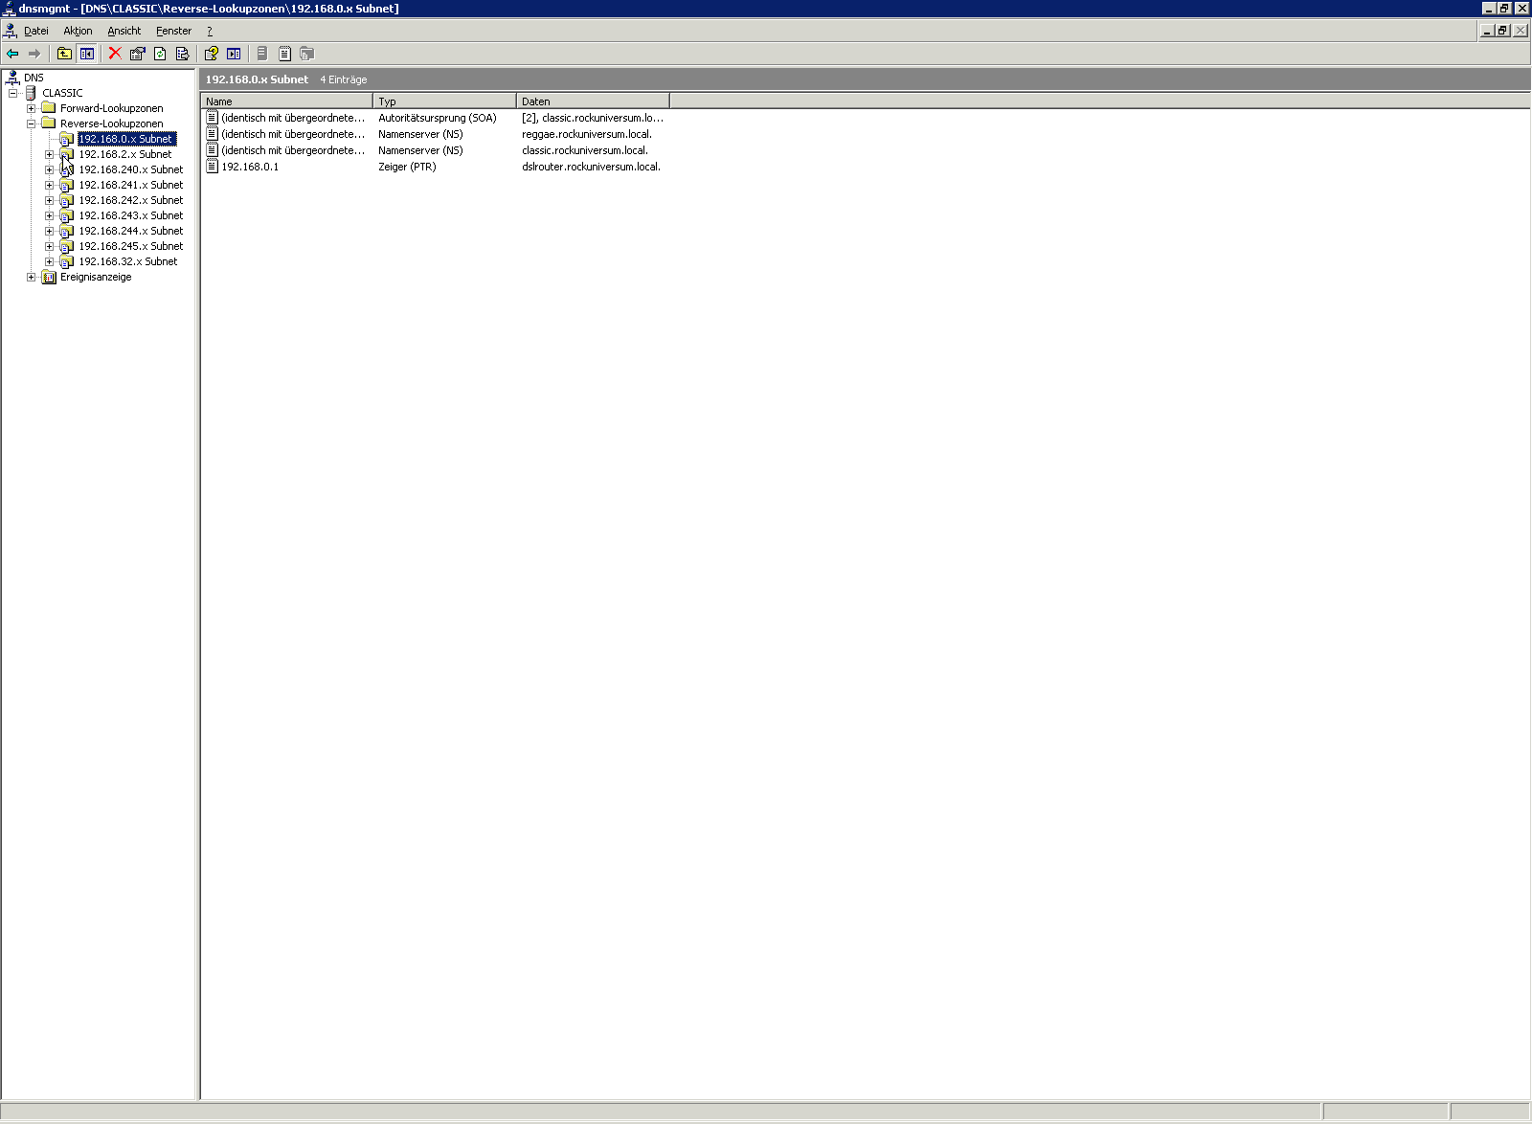Expand the 192.168.243.x Subnet node

(50, 215)
